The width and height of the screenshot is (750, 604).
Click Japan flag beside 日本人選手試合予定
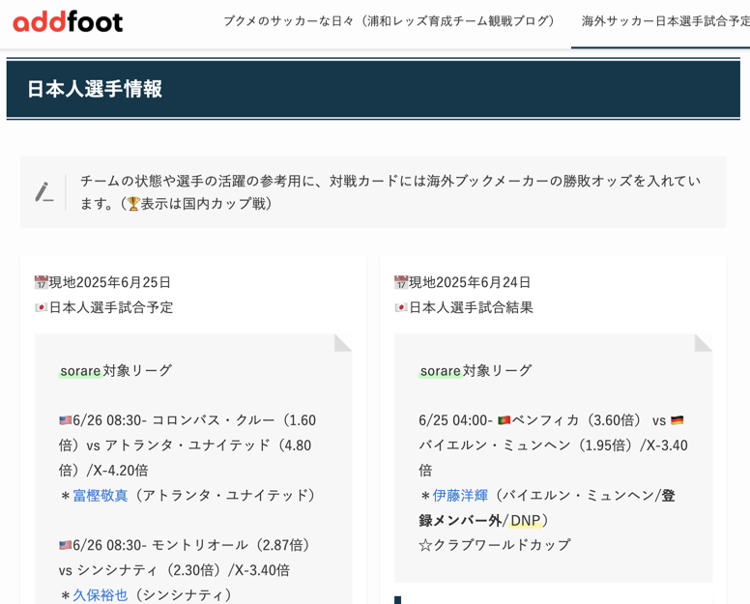(x=42, y=307)
